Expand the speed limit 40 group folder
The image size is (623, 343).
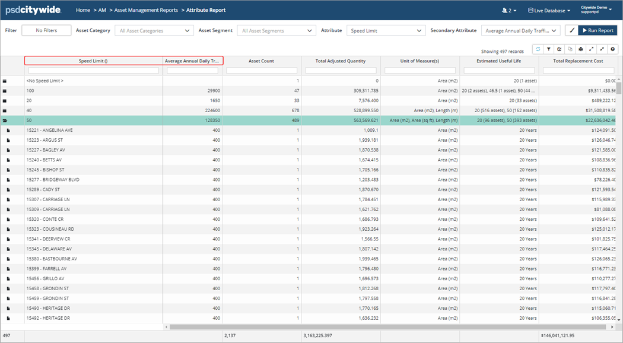(x=5, y=110)
